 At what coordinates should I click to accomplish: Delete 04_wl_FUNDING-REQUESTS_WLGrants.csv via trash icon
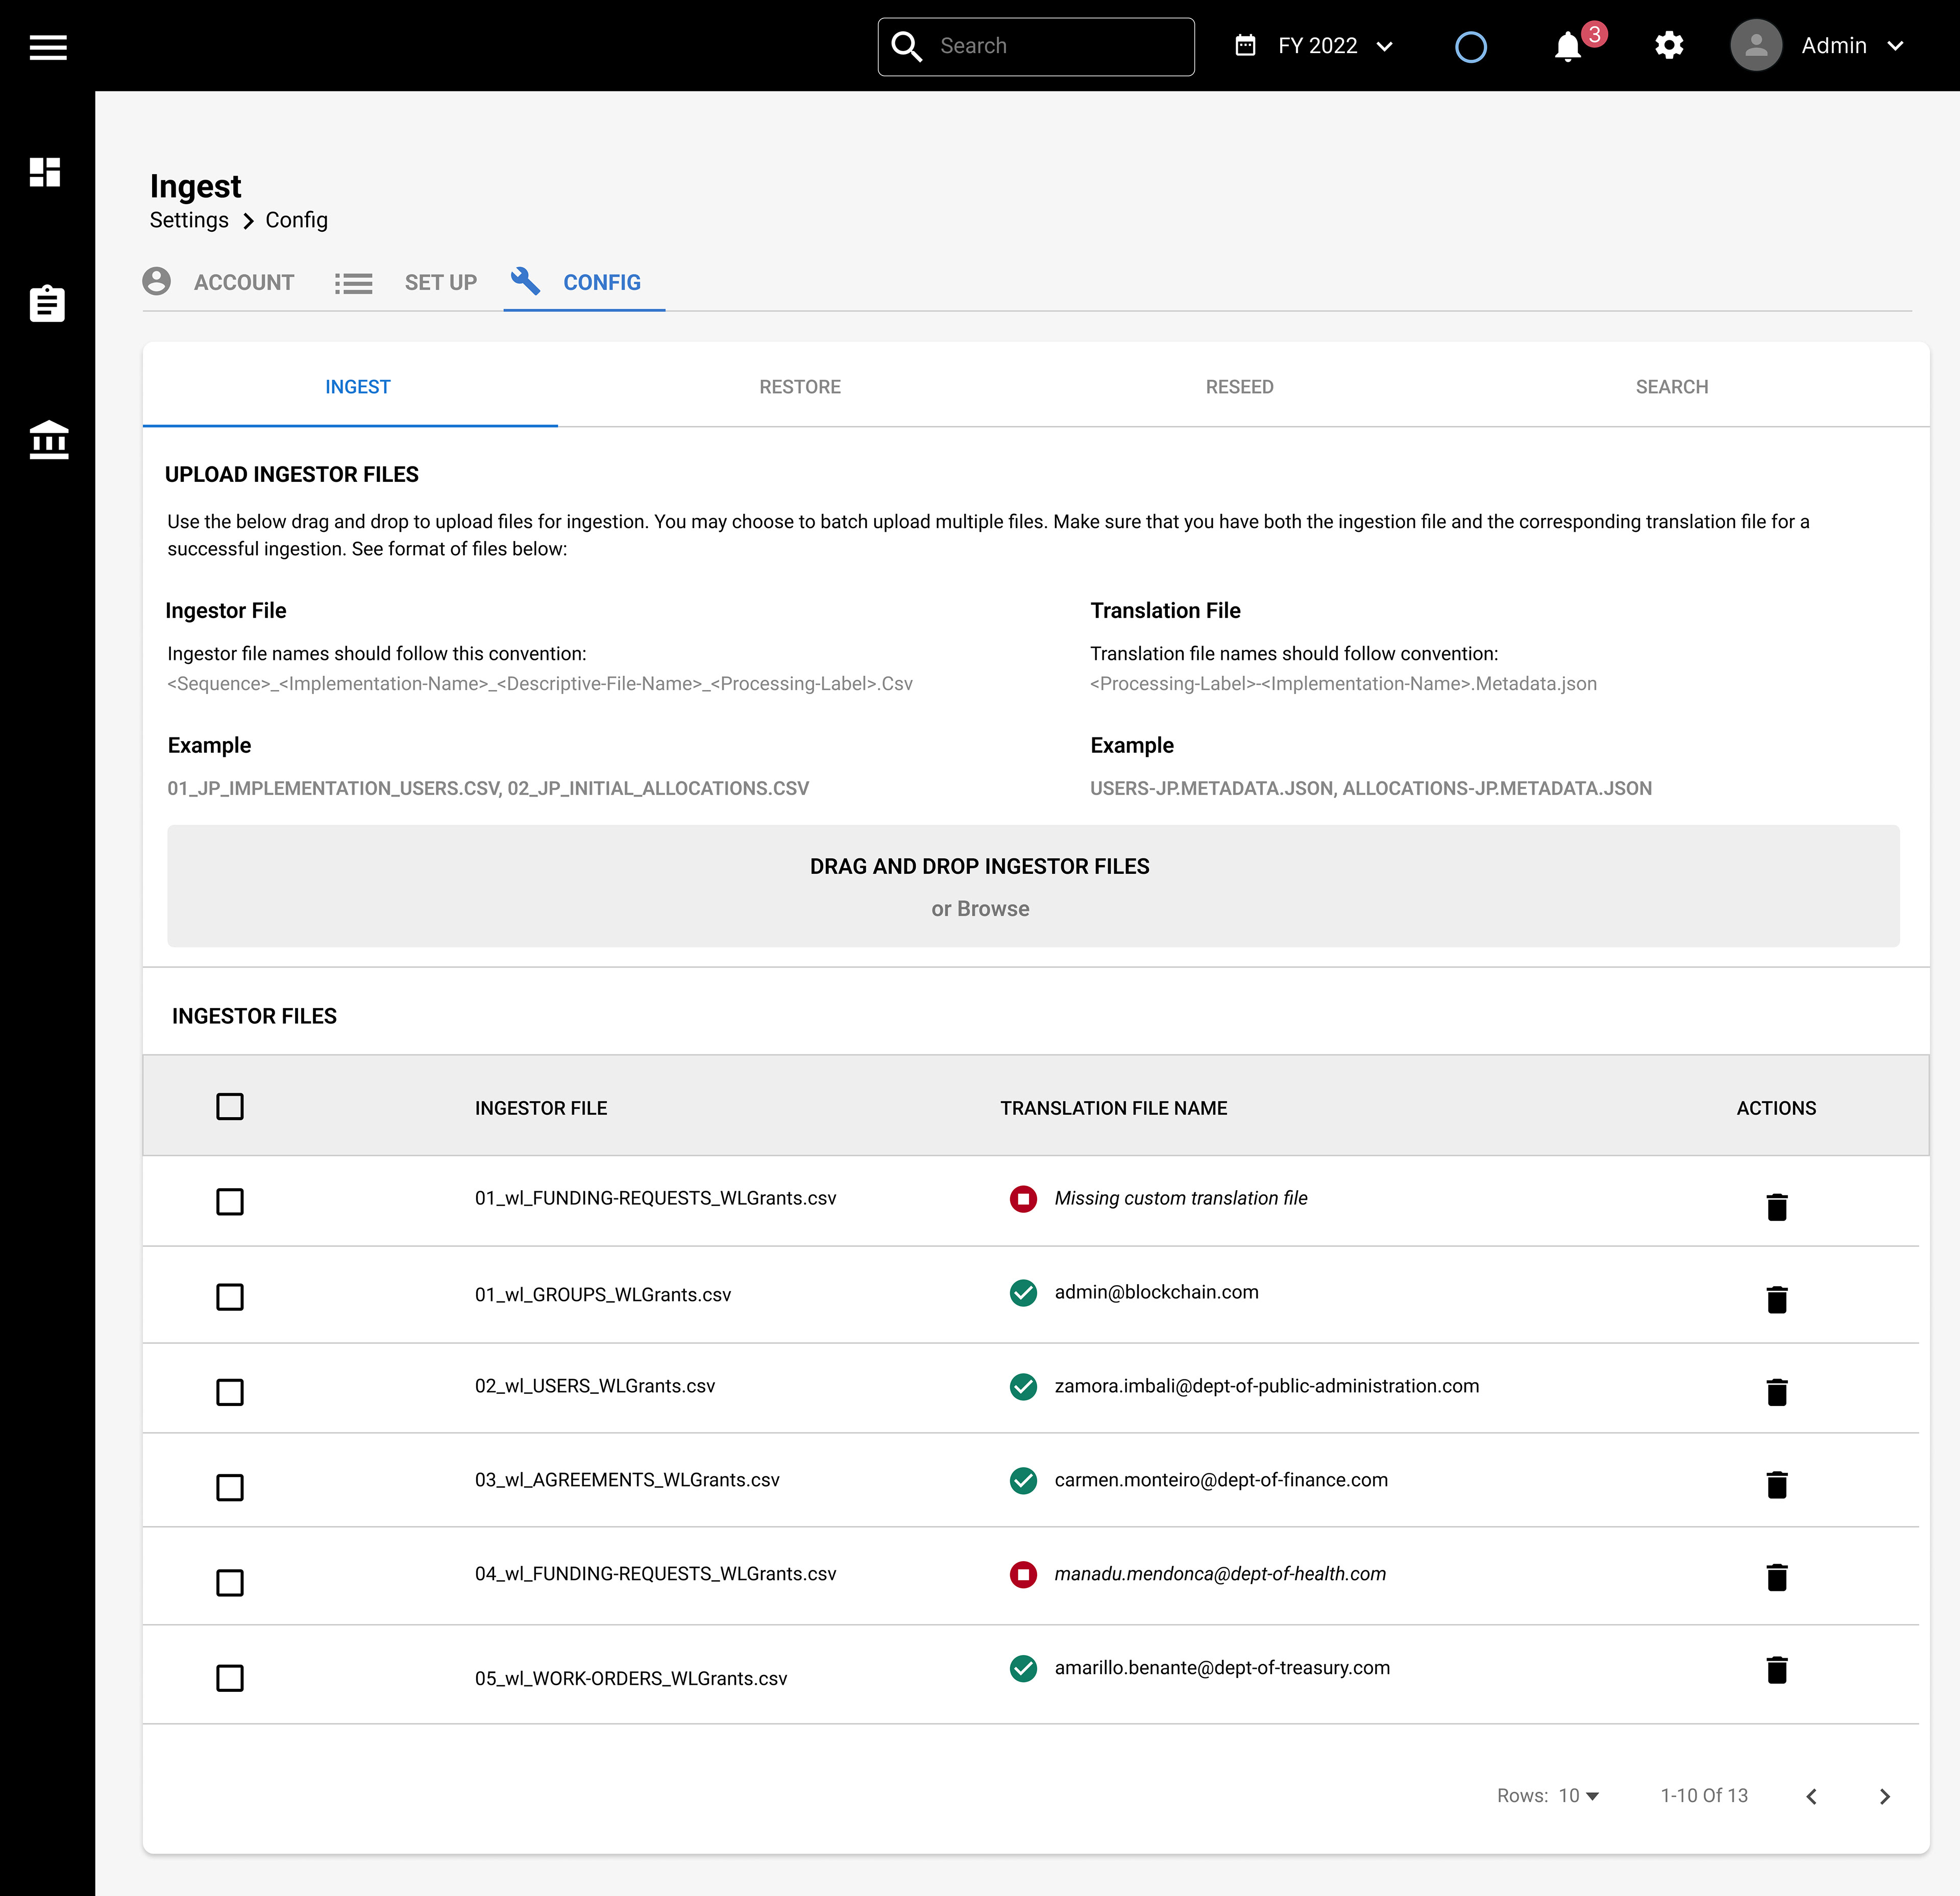pos(1777,1577)
